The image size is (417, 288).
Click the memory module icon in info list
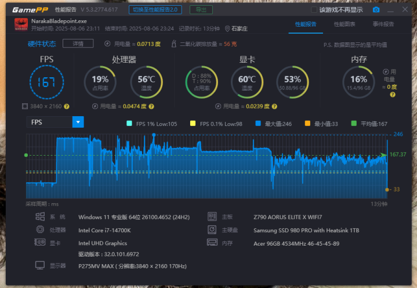[212, 242]
